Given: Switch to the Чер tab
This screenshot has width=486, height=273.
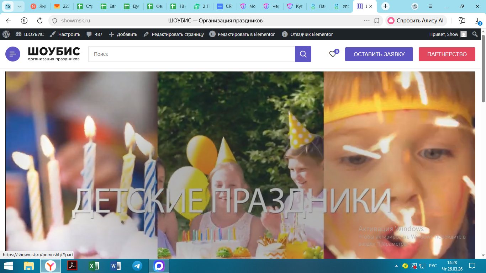Looking at the screenshot, I should (271, 6).
